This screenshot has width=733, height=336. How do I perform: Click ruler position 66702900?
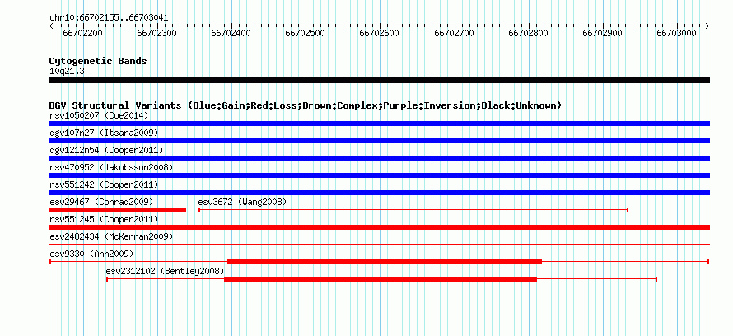click(603, 33)
